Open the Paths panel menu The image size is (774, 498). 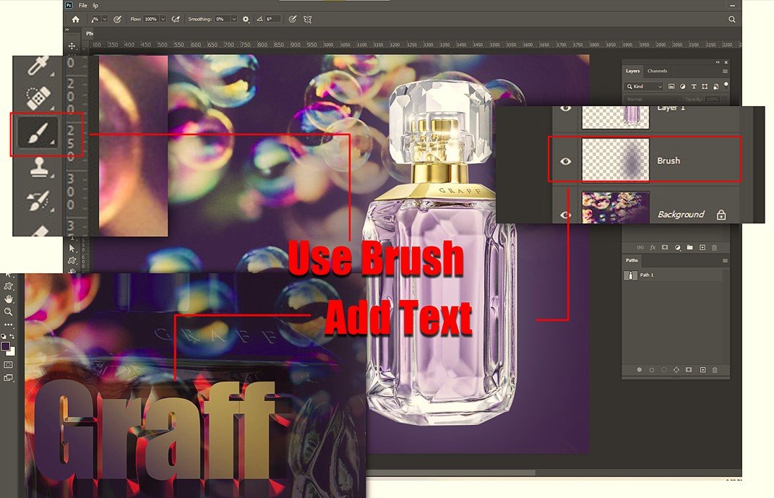click(x=725, y=260)
